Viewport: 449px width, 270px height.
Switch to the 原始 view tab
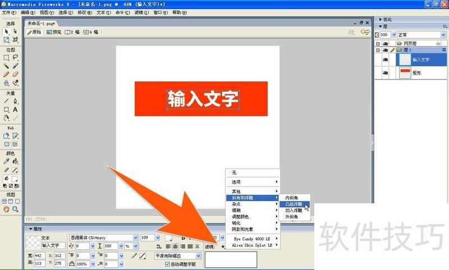[x=34, y=32]
